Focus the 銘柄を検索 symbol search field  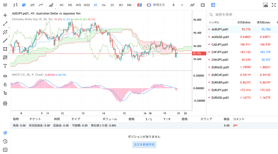[242, 14]
